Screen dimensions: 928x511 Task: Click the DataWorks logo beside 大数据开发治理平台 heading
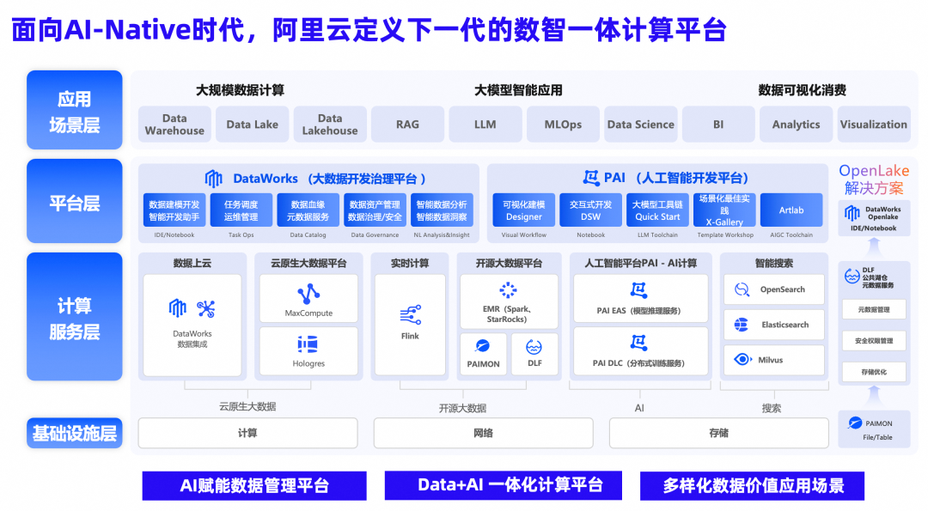point(213,178)
